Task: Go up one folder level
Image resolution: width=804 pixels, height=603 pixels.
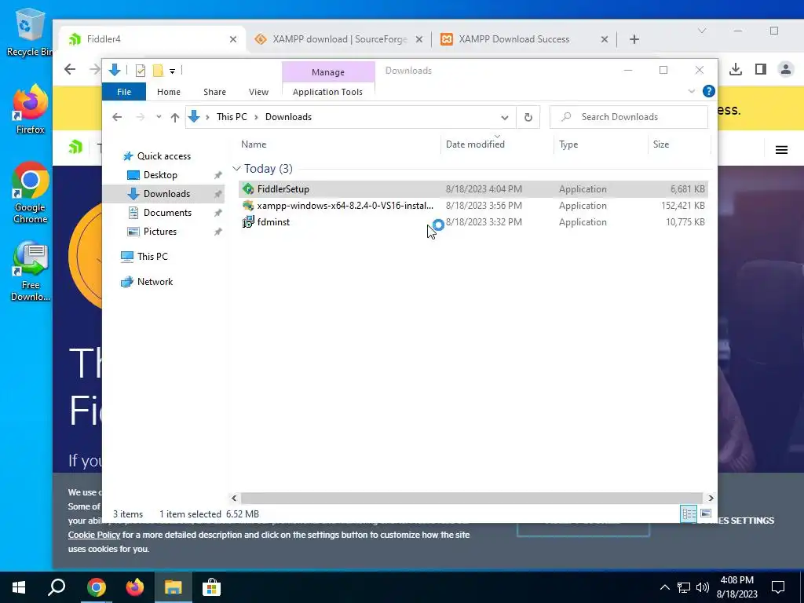Action: tap(175, 118)
